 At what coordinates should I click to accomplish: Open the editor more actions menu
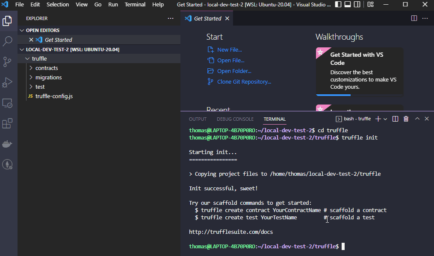(425, 18)
